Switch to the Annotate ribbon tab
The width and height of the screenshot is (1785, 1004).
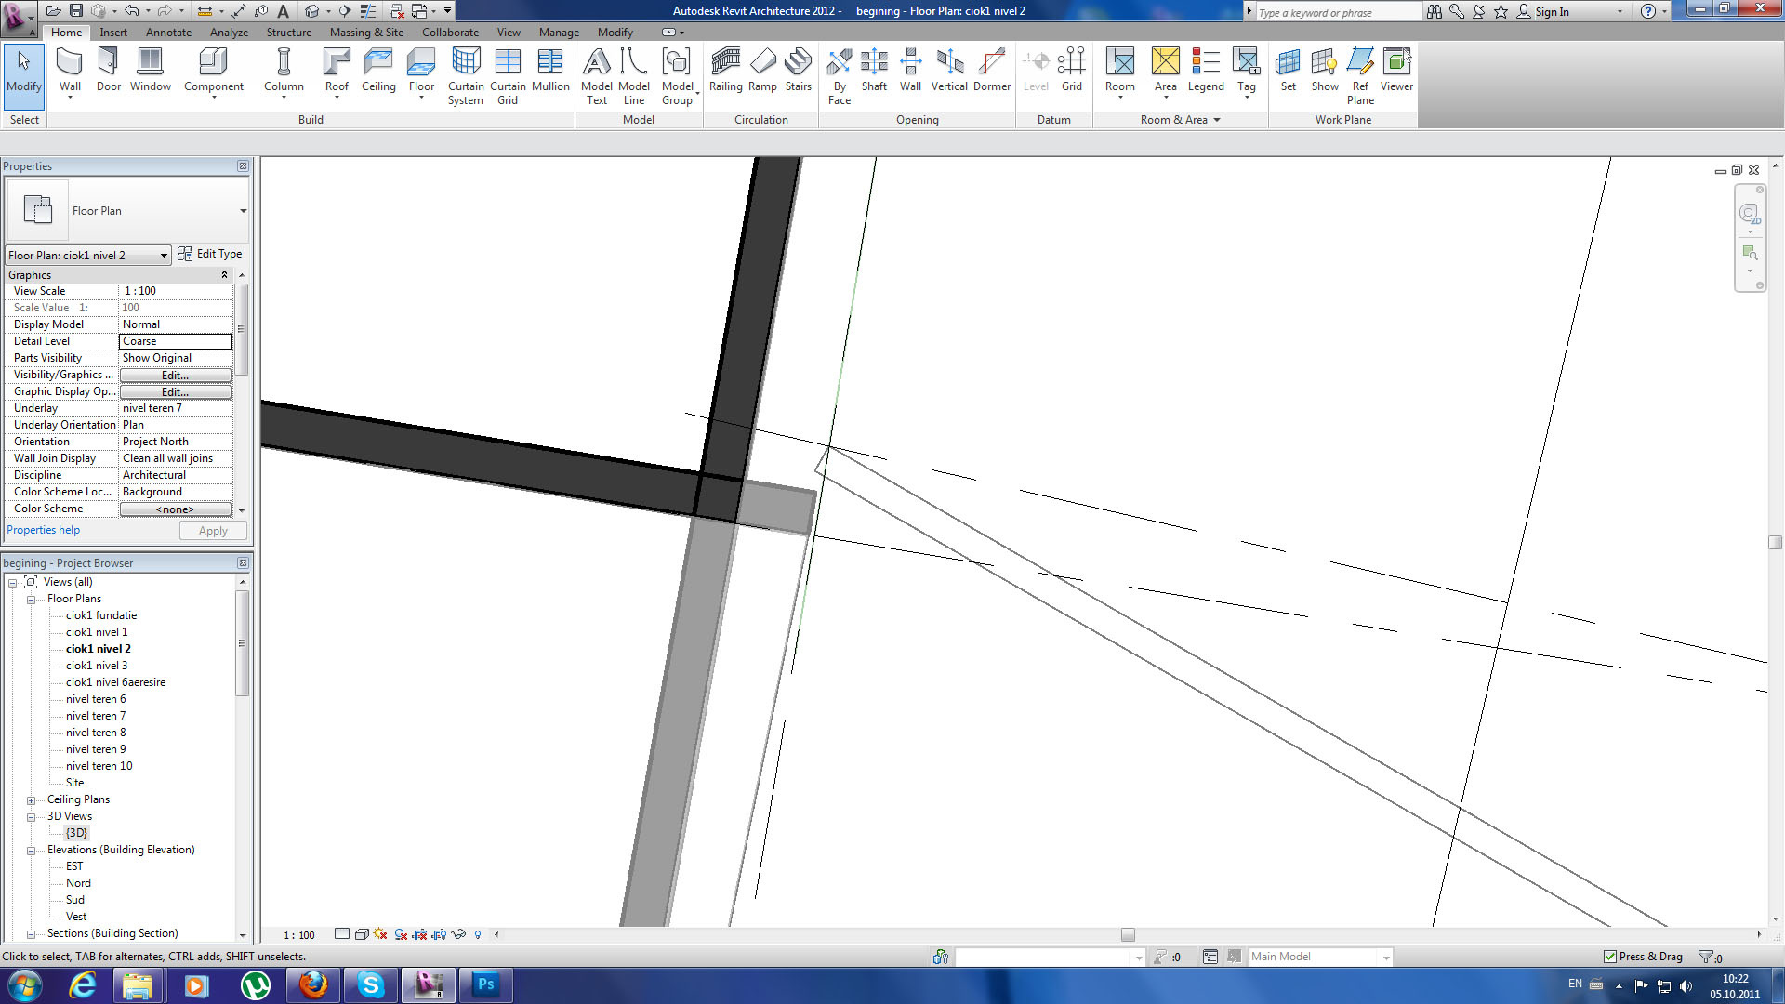[168, 33]
